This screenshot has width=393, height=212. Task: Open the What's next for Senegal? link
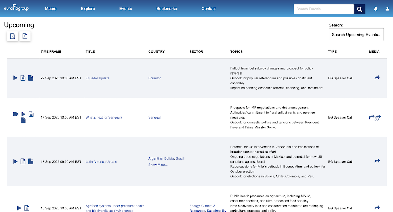click(104, 117)
